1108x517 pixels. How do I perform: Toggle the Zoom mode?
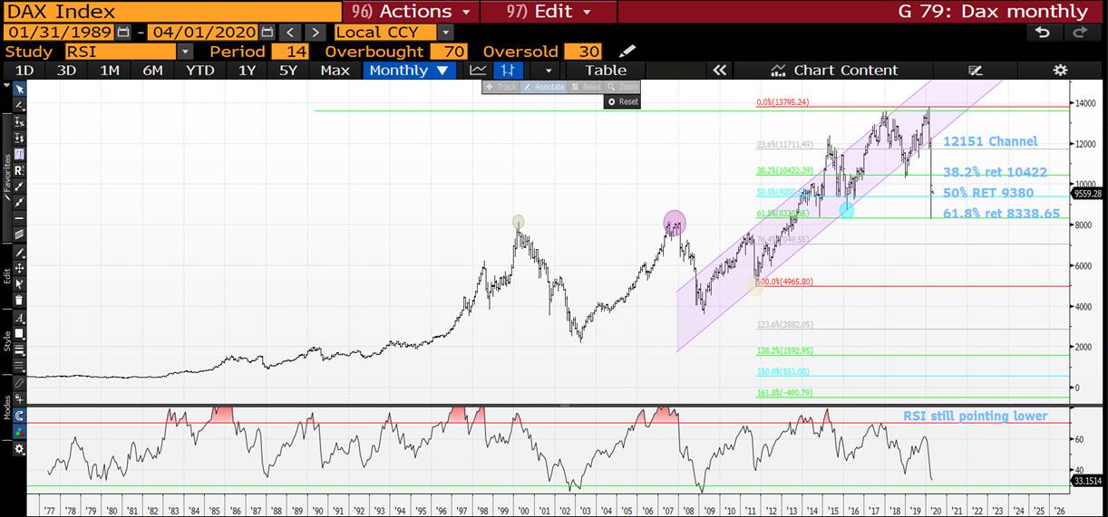[x=623, y=87]
